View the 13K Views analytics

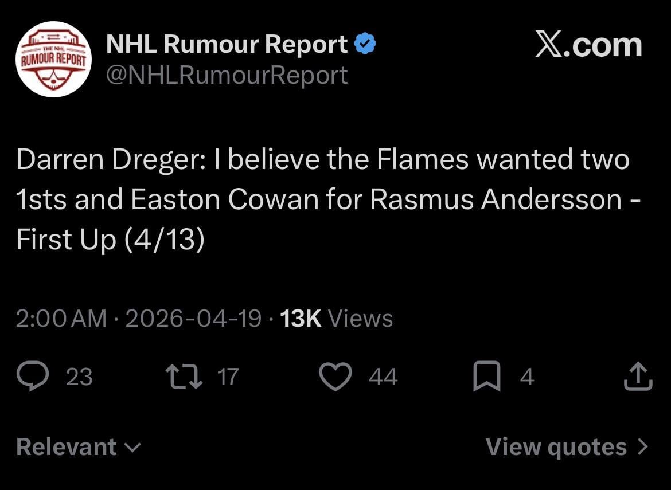coord(336,318)
